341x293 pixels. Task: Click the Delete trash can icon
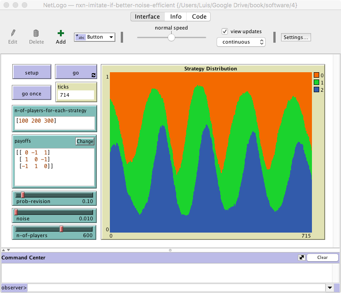click(36, 33)
